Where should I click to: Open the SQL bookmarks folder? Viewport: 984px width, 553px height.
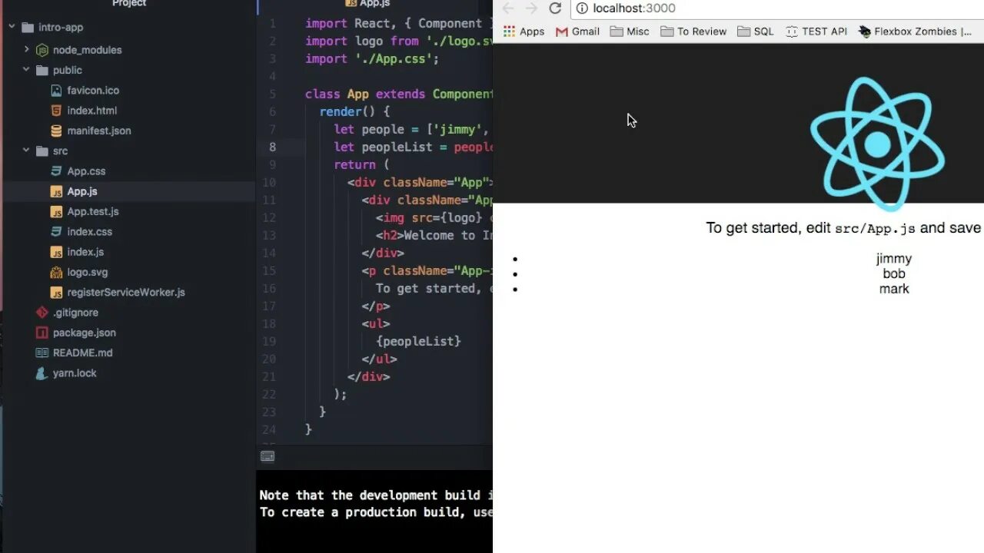(x=756, y=31)
